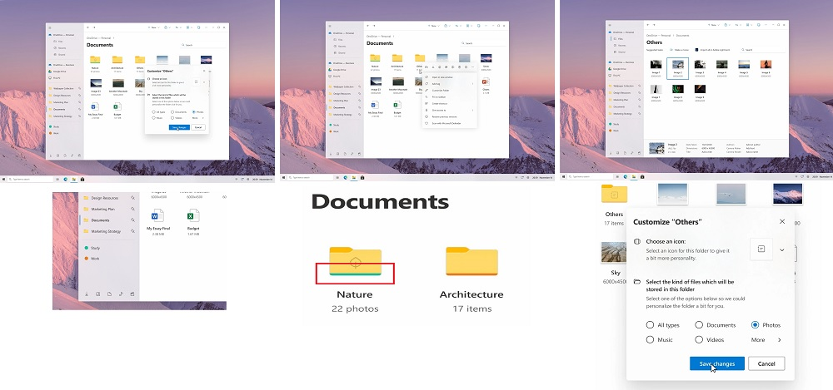The image size is (833, 390).
Task: Expand the Add tag submenu arrow
Action: (473, 84)
